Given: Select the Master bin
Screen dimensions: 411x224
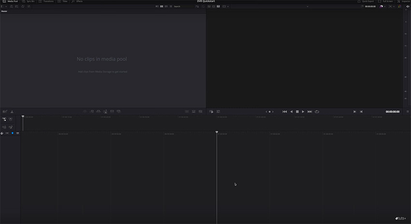Looking at the screenshot, I should 4,11.
